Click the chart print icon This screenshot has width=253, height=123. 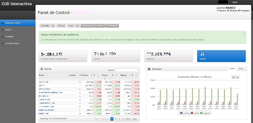pyautogui.click(x=233, y=77)
